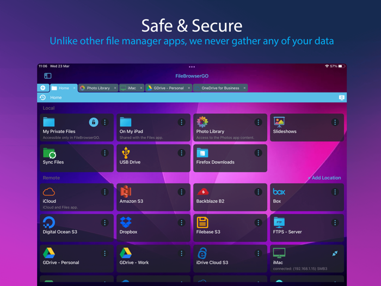
Task: Click the Remote section header
Action: click(51, 178)
